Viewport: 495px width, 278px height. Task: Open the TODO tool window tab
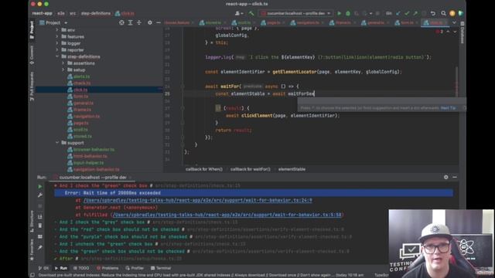tap(81, 268)
